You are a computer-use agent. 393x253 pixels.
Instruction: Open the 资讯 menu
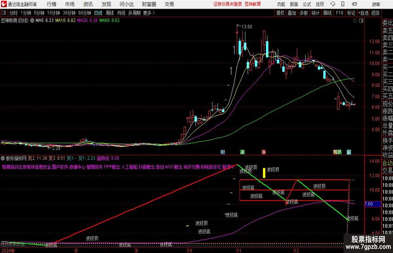(x=88, y=4)
